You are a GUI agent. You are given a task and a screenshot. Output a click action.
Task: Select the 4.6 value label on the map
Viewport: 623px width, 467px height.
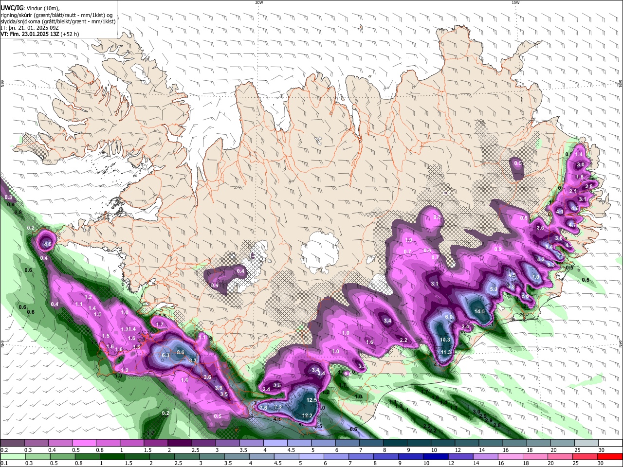[575, 209]
